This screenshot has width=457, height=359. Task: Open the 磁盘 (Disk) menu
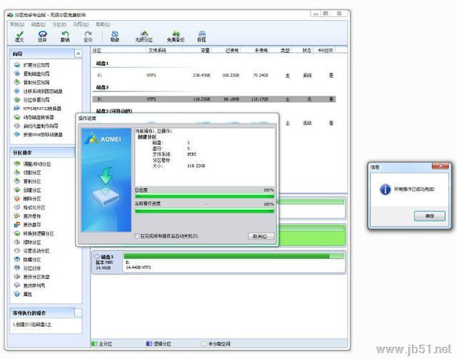pyautogui.click(x=38, y=24)
